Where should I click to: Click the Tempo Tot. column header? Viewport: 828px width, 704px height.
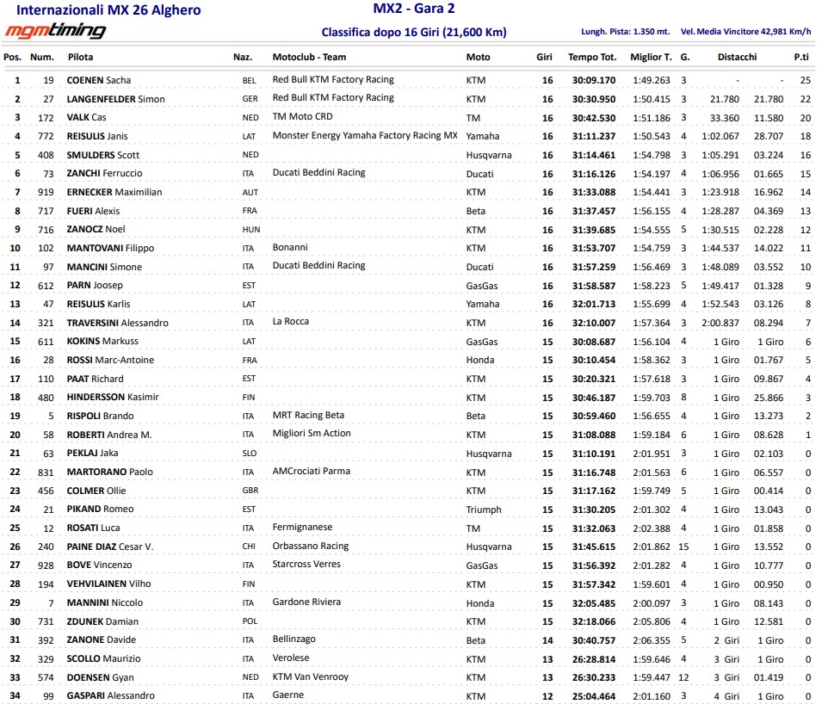click(x=591, y=57)
